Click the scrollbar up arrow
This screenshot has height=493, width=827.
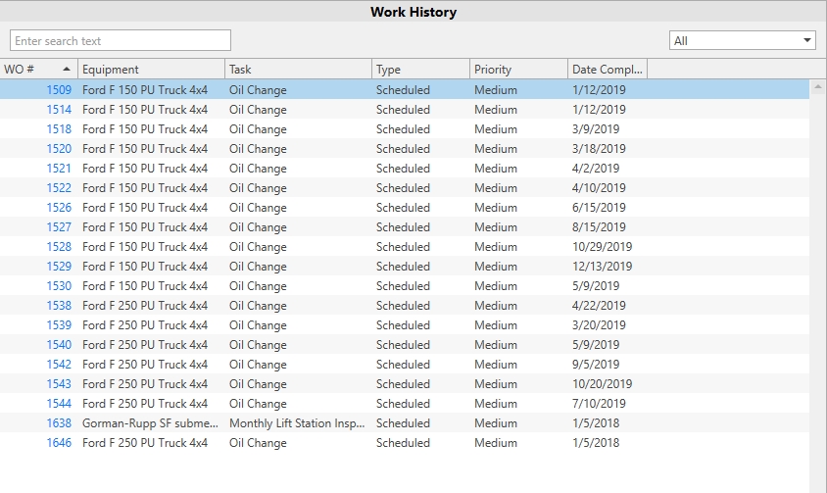[817, 86]
